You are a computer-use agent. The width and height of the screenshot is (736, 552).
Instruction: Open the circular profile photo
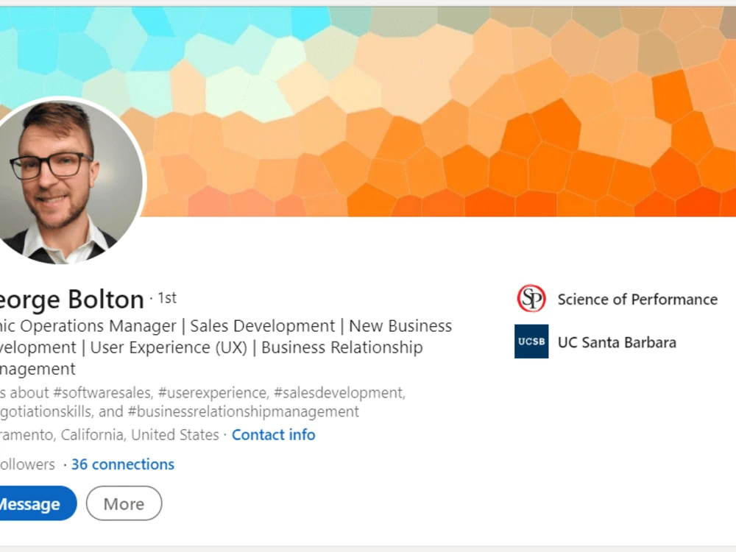click(67, 181)
